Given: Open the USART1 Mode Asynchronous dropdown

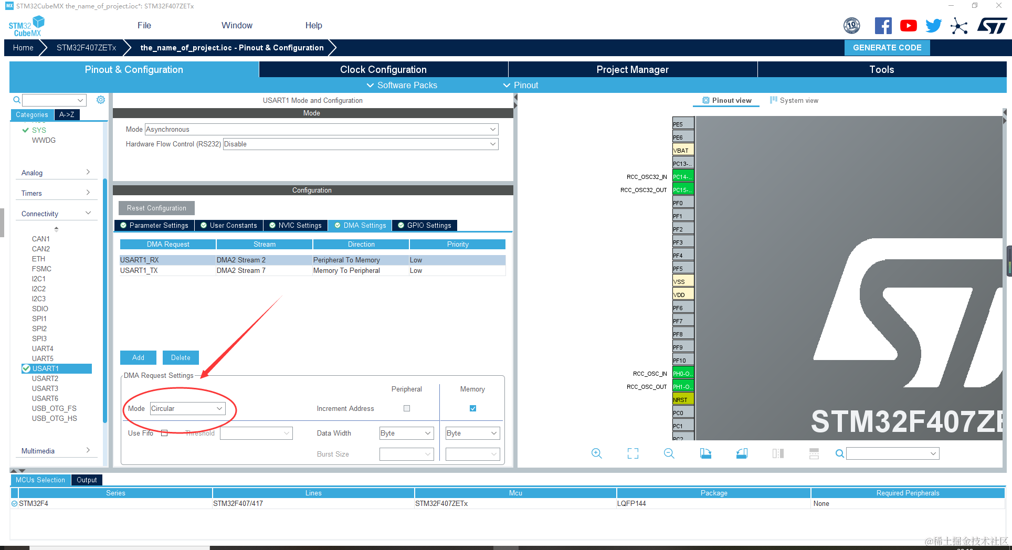Looking at the screenshot, I should pyautogui.click(x=321, y=129).
